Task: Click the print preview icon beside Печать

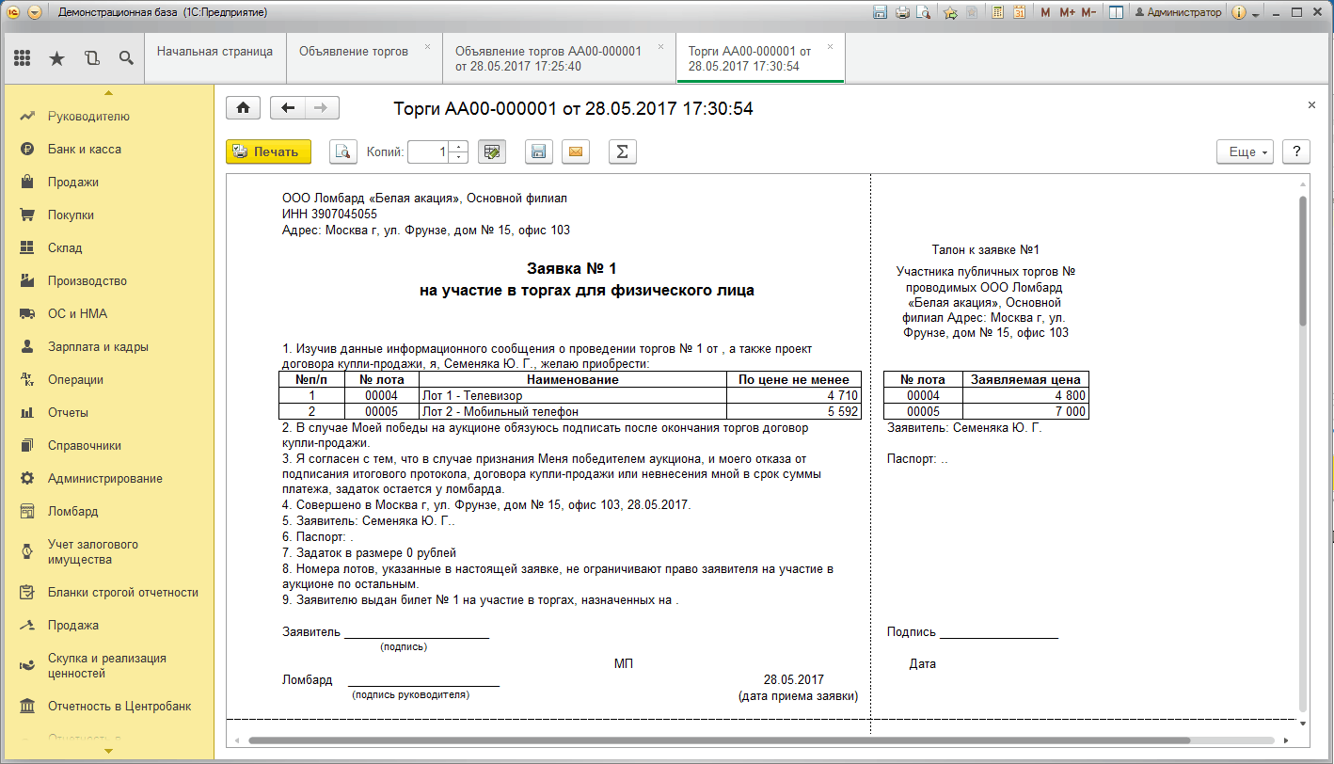Action: coord(342,151)
